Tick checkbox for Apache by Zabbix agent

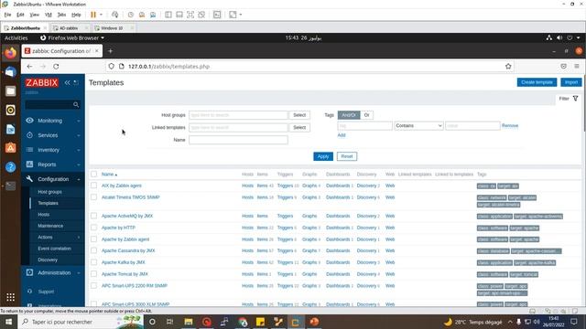tap(93, 239)
